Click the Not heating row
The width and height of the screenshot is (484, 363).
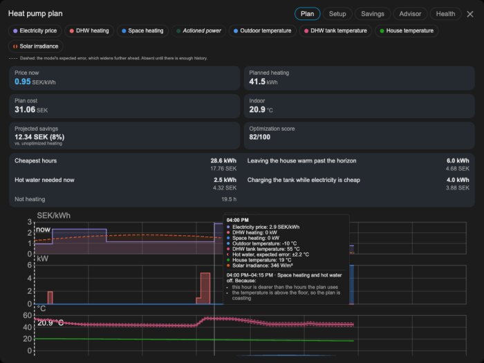click(x=125, y=199)
